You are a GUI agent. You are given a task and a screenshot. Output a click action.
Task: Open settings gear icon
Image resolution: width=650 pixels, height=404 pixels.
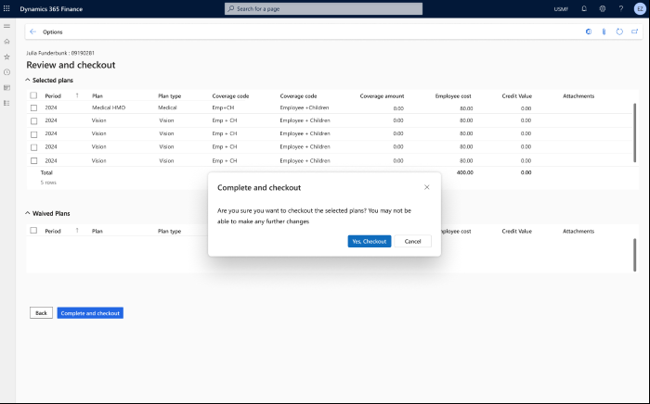603,8
